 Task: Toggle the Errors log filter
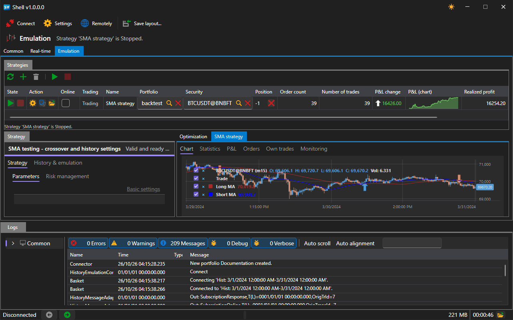tap(88, 243)
